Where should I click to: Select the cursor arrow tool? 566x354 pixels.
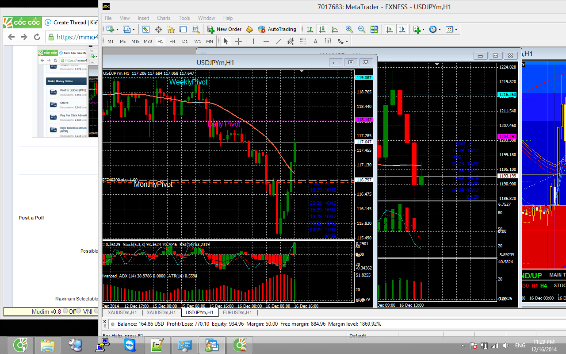(x=226, y=41)
